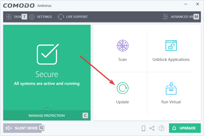Click the green Update circular arrow icon

[123, 88]
